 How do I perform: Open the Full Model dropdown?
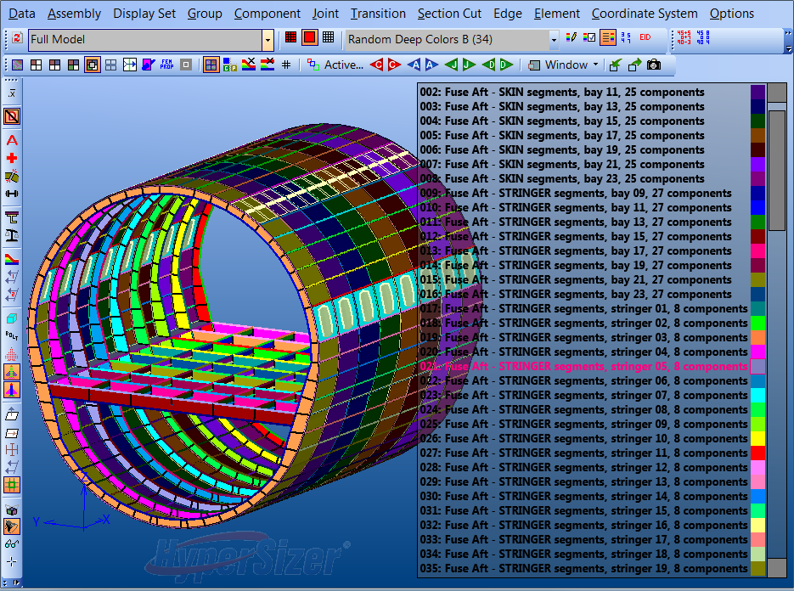point(268,39)
